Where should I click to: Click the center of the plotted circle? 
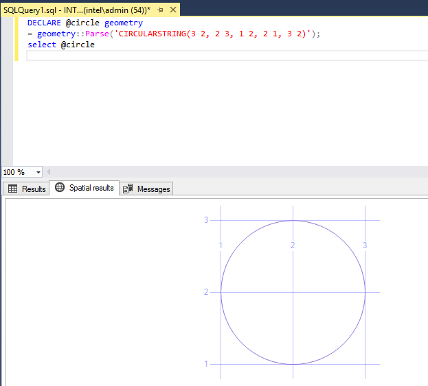click(293, 292)
